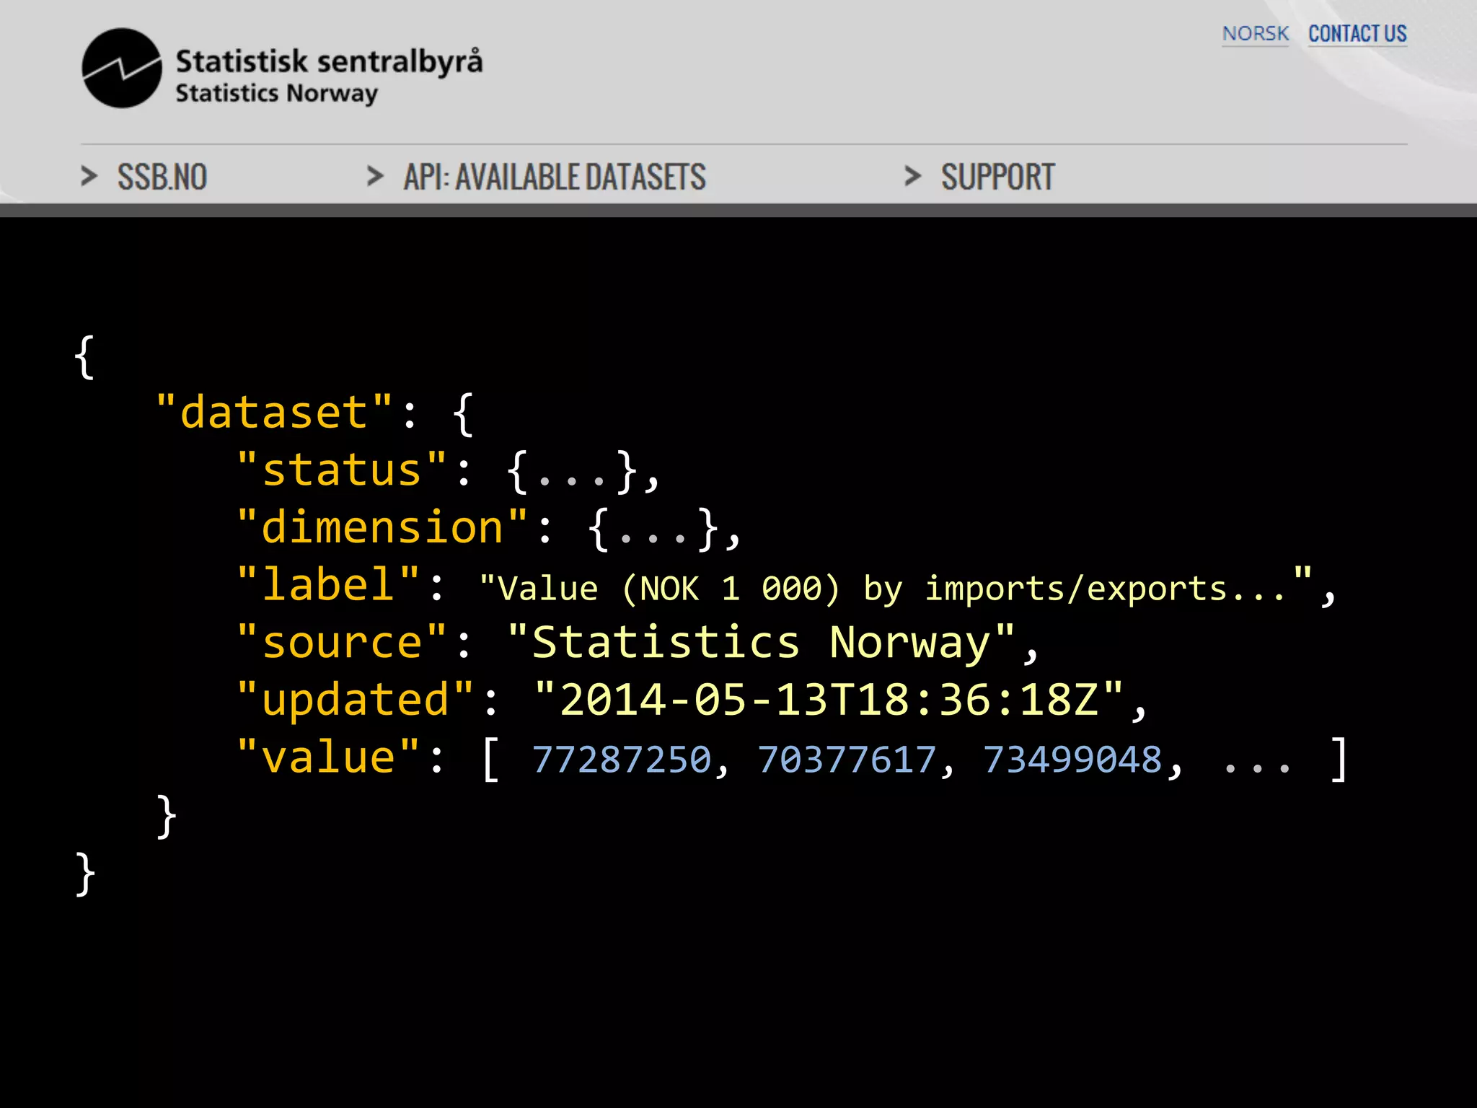Viewport: 1477px width, 1108px height.
Task: Click the Statistisk sentralbyrå title text
Action: (329, 61)
